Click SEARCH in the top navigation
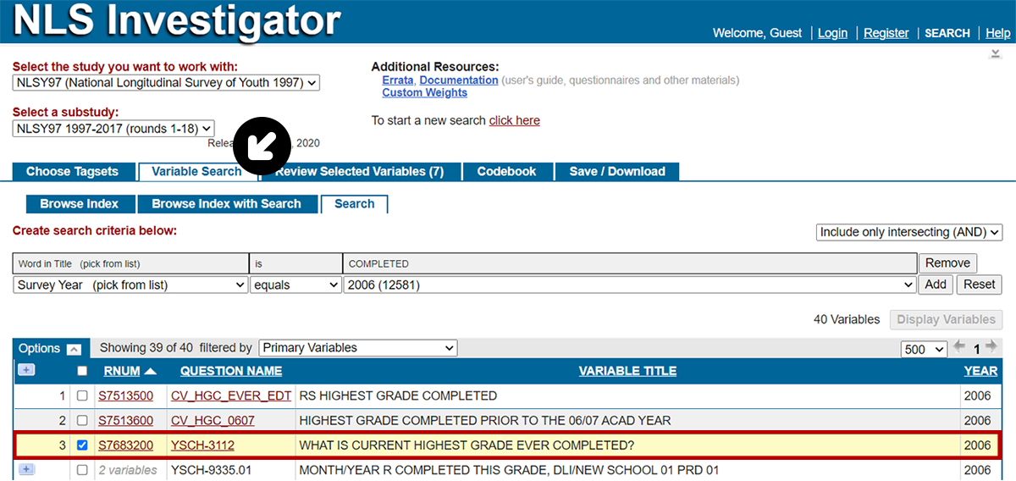The image size is (1016, 481). (x=947, y=33)
